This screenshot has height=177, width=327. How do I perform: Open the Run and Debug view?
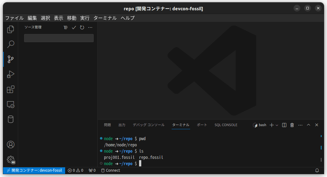pos(10,74)
